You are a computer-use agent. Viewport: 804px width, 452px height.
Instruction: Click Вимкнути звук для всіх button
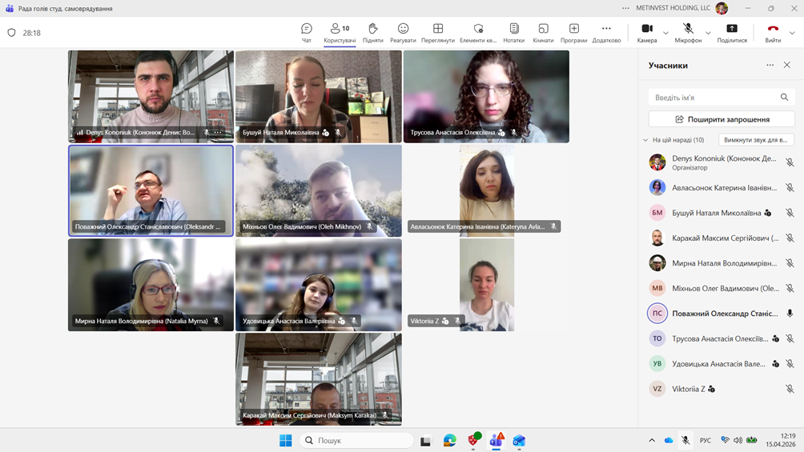tap(755, 140)
